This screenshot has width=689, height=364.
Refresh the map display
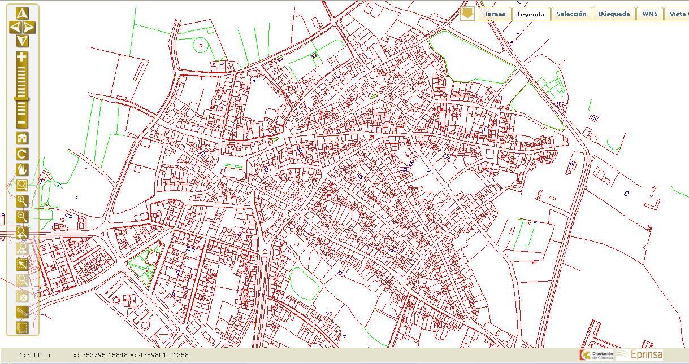coord(21,152)
